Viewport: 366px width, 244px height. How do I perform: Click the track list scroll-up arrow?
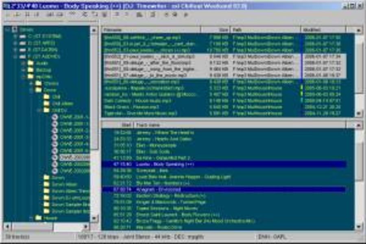(x=359, y=125)
